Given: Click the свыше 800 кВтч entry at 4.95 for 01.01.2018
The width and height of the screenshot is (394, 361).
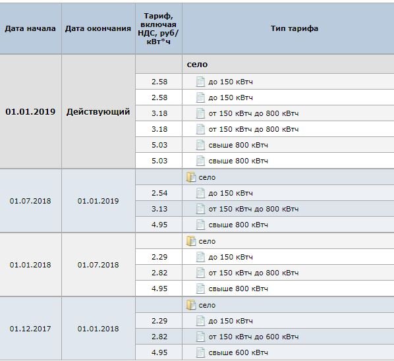Looking at the screenshot, I should coord(239,289).
